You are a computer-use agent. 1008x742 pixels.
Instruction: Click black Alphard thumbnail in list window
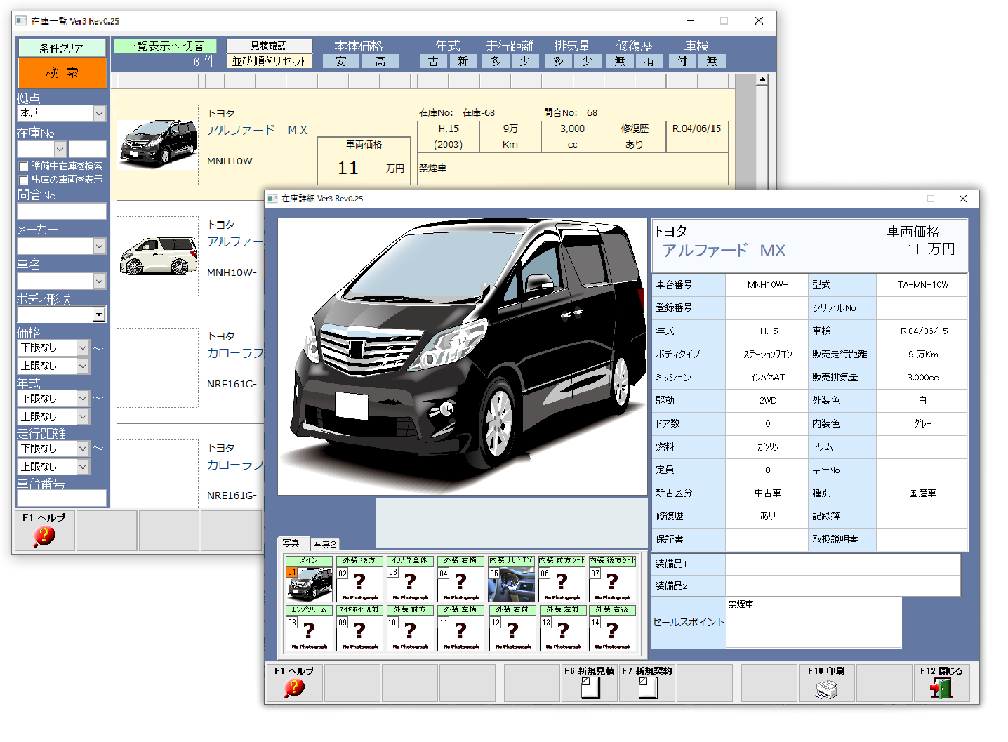pyautogui.click(x=158, y=145)
